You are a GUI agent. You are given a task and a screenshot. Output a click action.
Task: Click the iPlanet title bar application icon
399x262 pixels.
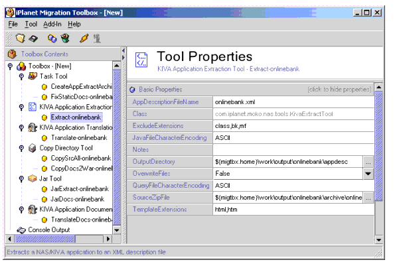(11, 13)
